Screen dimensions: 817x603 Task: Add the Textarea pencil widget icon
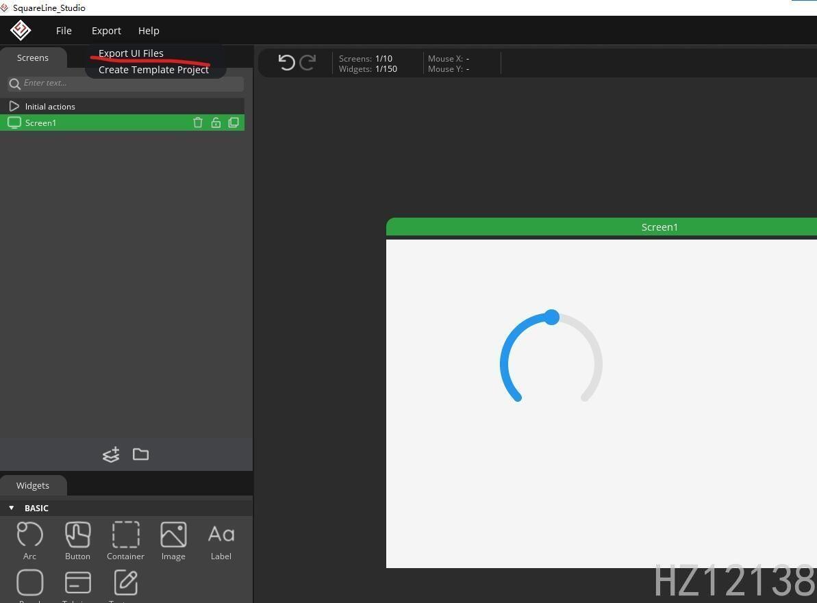pos(125,582)
